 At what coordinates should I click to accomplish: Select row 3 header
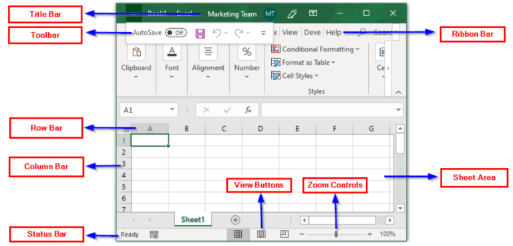pos(124,164)
